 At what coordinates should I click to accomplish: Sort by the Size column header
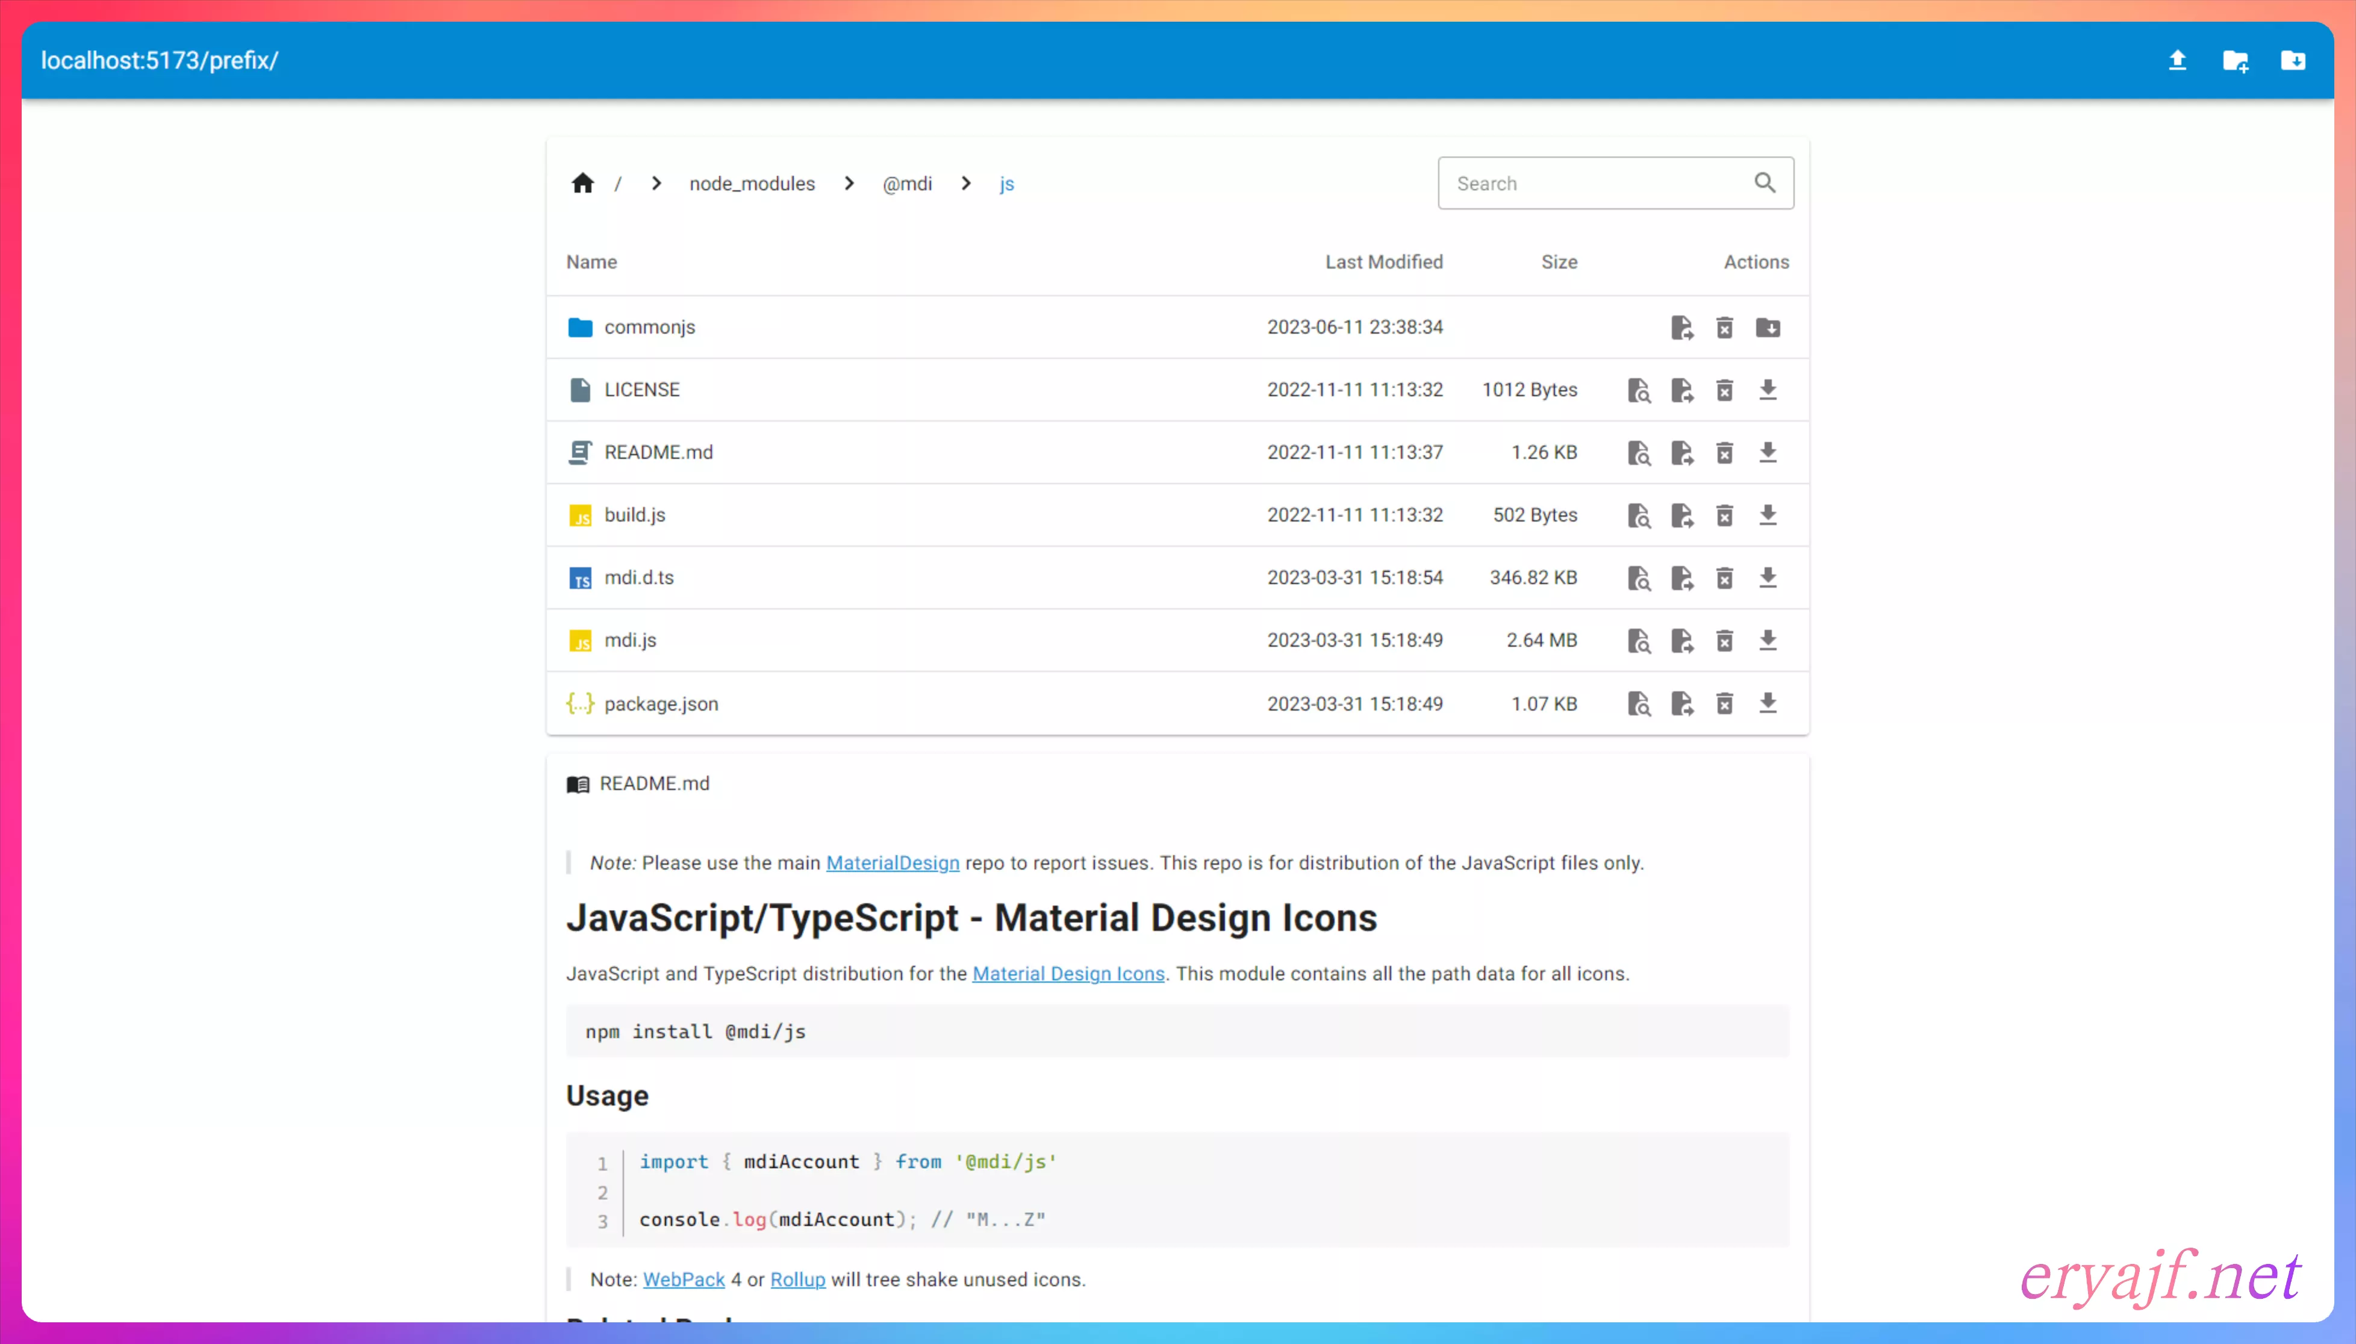[x=1559, y=262]
